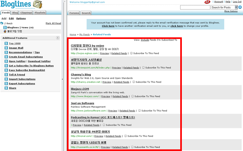Viewport: 243px width, 151px height.
Task: Switch to the Blog tab
Action: pyautogui.click(x=15, y=13)
